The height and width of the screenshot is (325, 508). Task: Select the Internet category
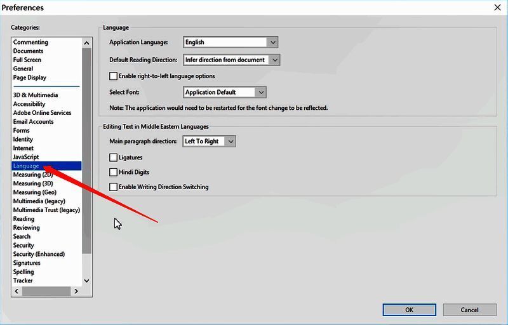tap(23, 148)
